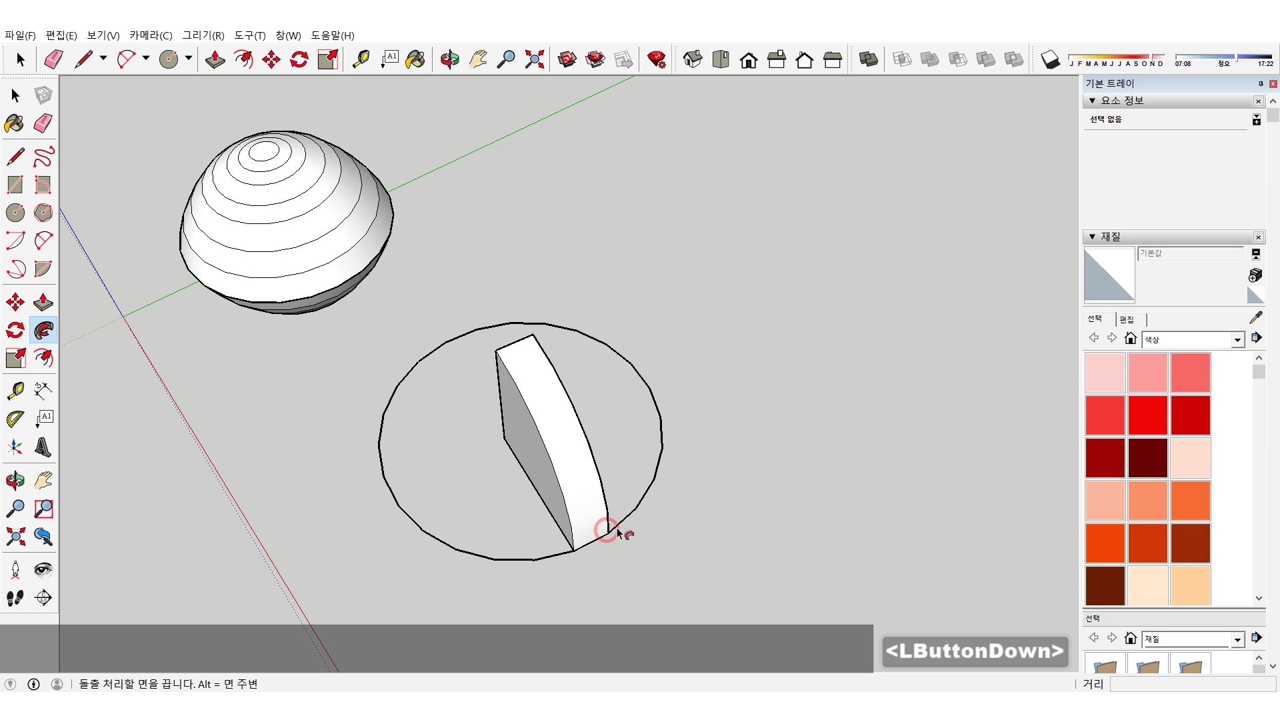Pick the bright red color swatch

(x=1147, y=415)
